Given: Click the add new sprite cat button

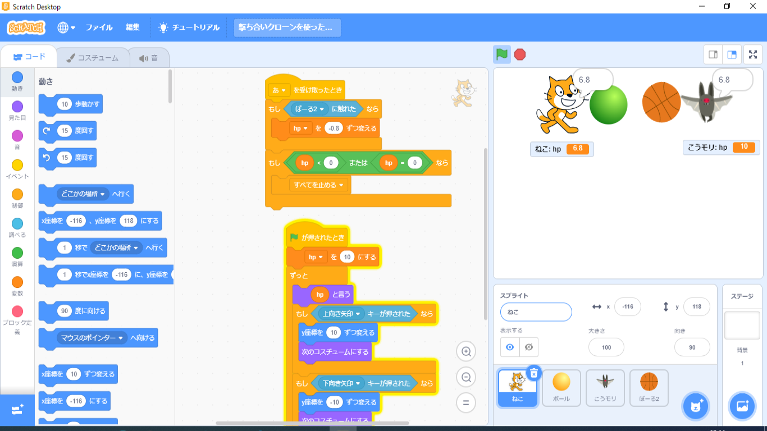Looking at the screenshot, I should 695,406.
